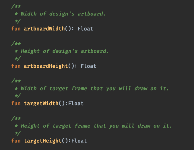Click the parentheses after targetWidth
194x150 pixels.
tap(61, 103)
